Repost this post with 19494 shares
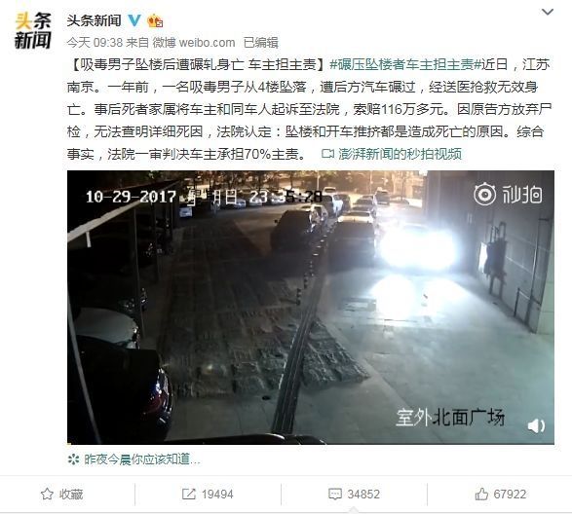 208,495
